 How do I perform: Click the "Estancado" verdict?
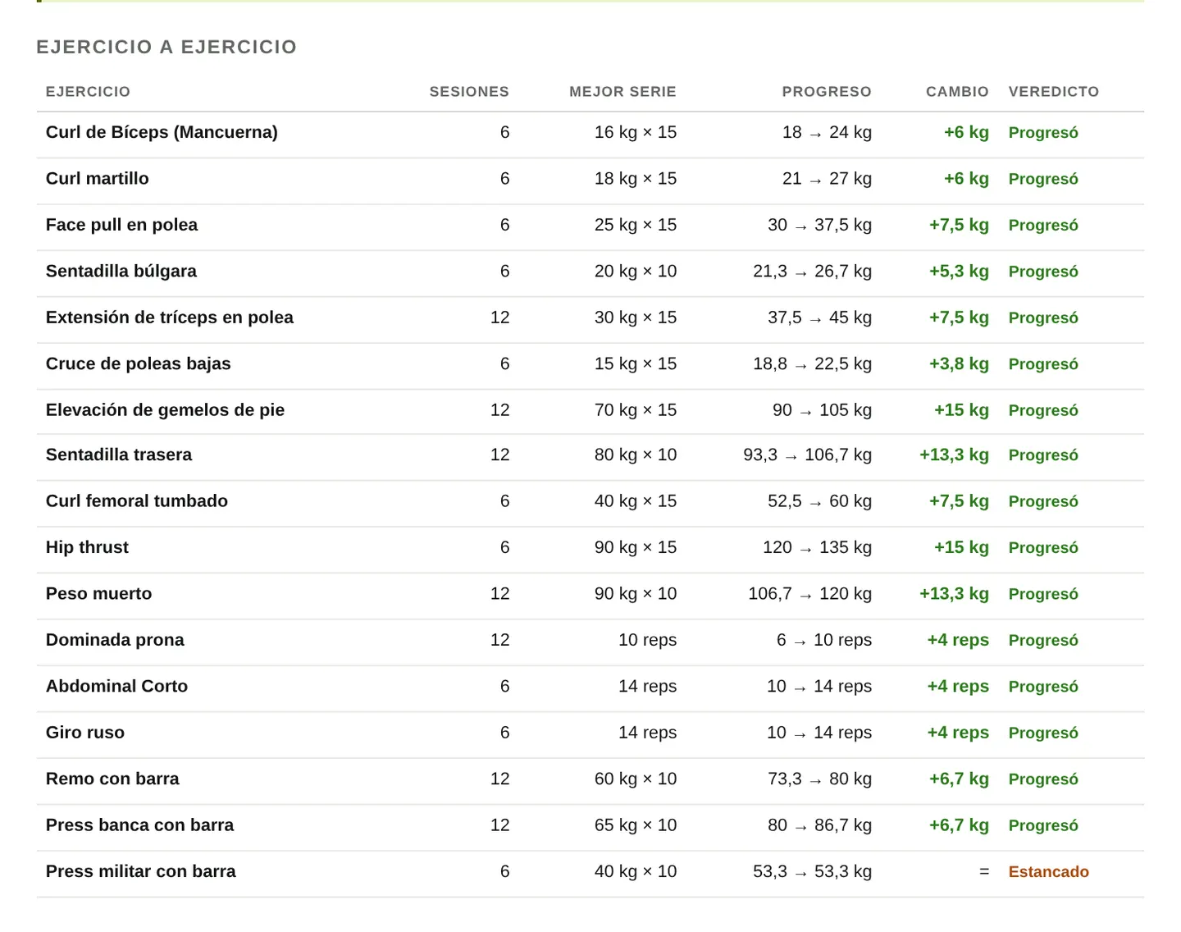coord(1049,872)
